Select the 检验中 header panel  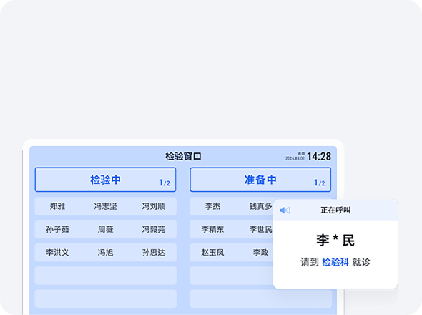click(x=106, y=180)
